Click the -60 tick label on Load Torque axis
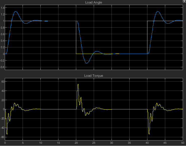The image size is (186, 146). click(2, 137)
